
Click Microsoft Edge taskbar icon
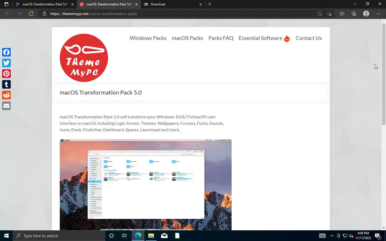pyautogui.click(x=138, y=236)
